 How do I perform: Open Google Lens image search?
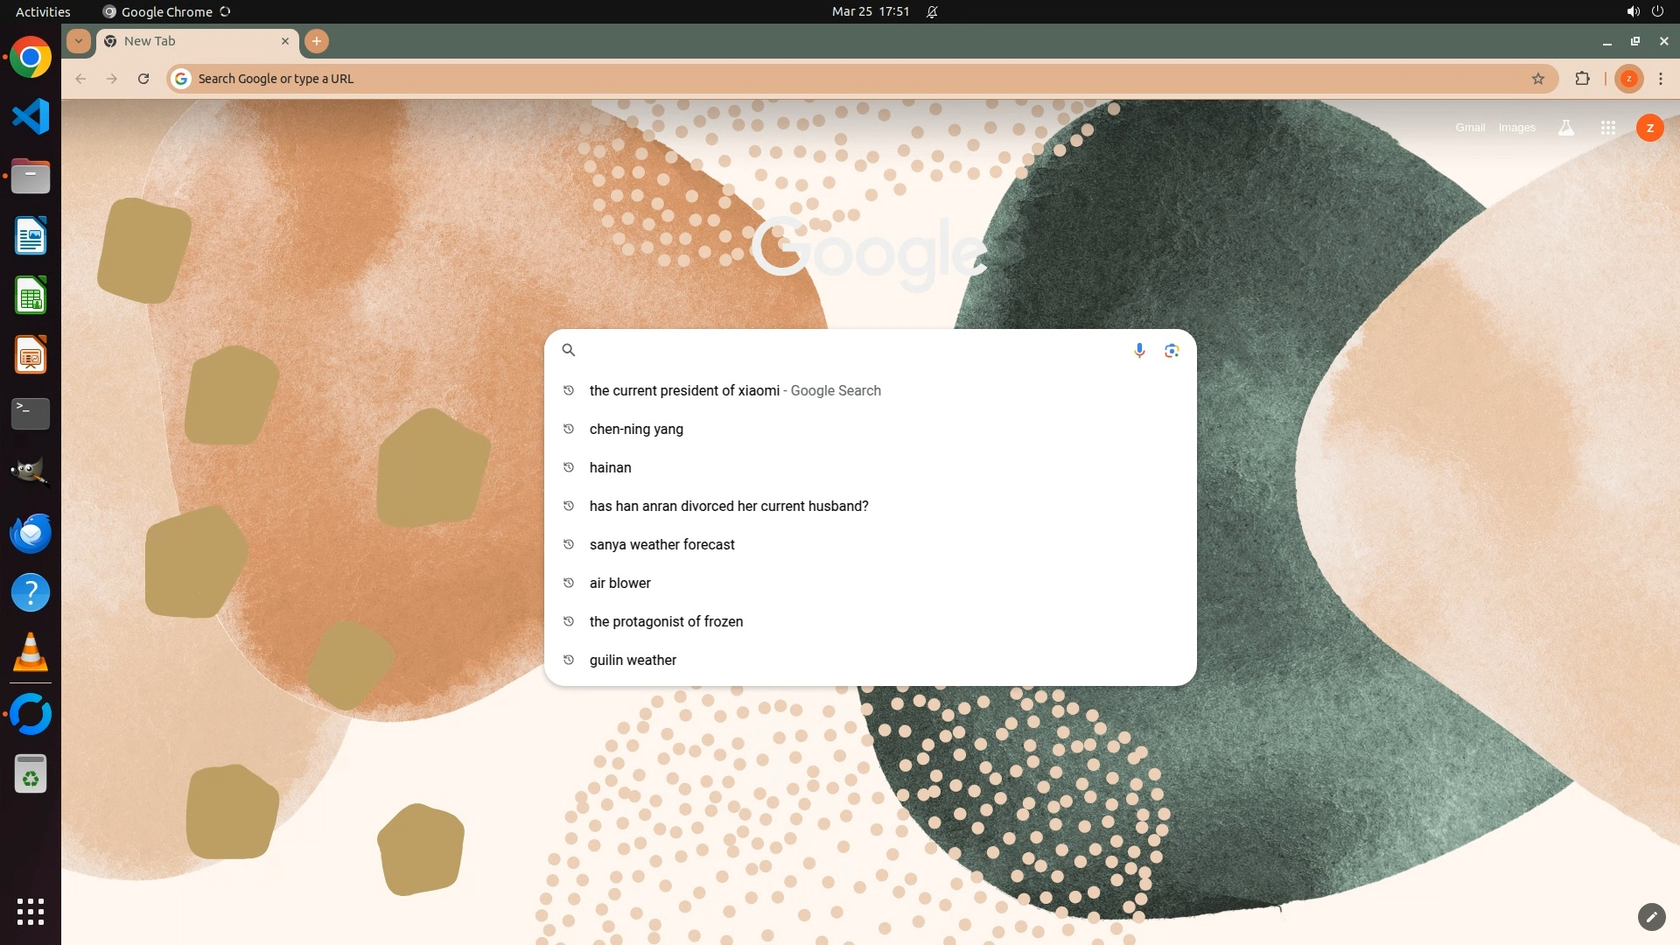[x=1172, y=351]
